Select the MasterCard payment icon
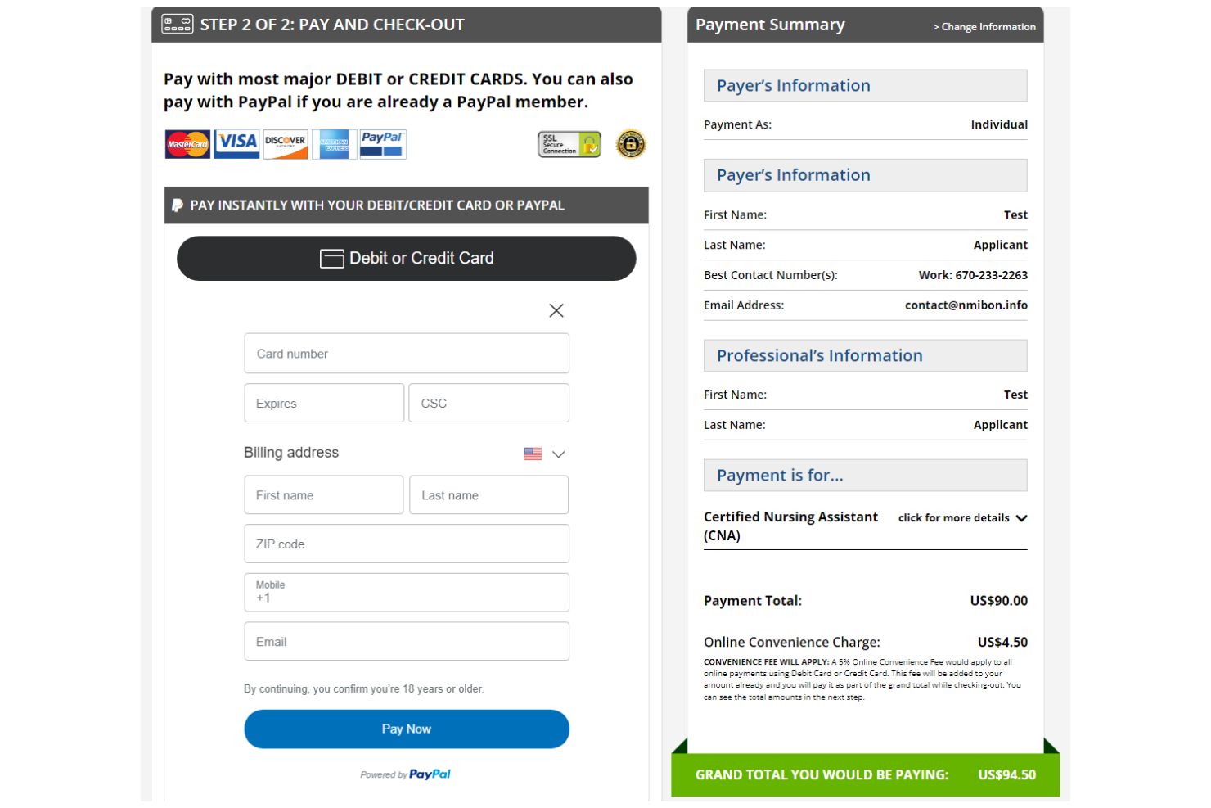This screenshot has width=1211, height=808. 187,144
